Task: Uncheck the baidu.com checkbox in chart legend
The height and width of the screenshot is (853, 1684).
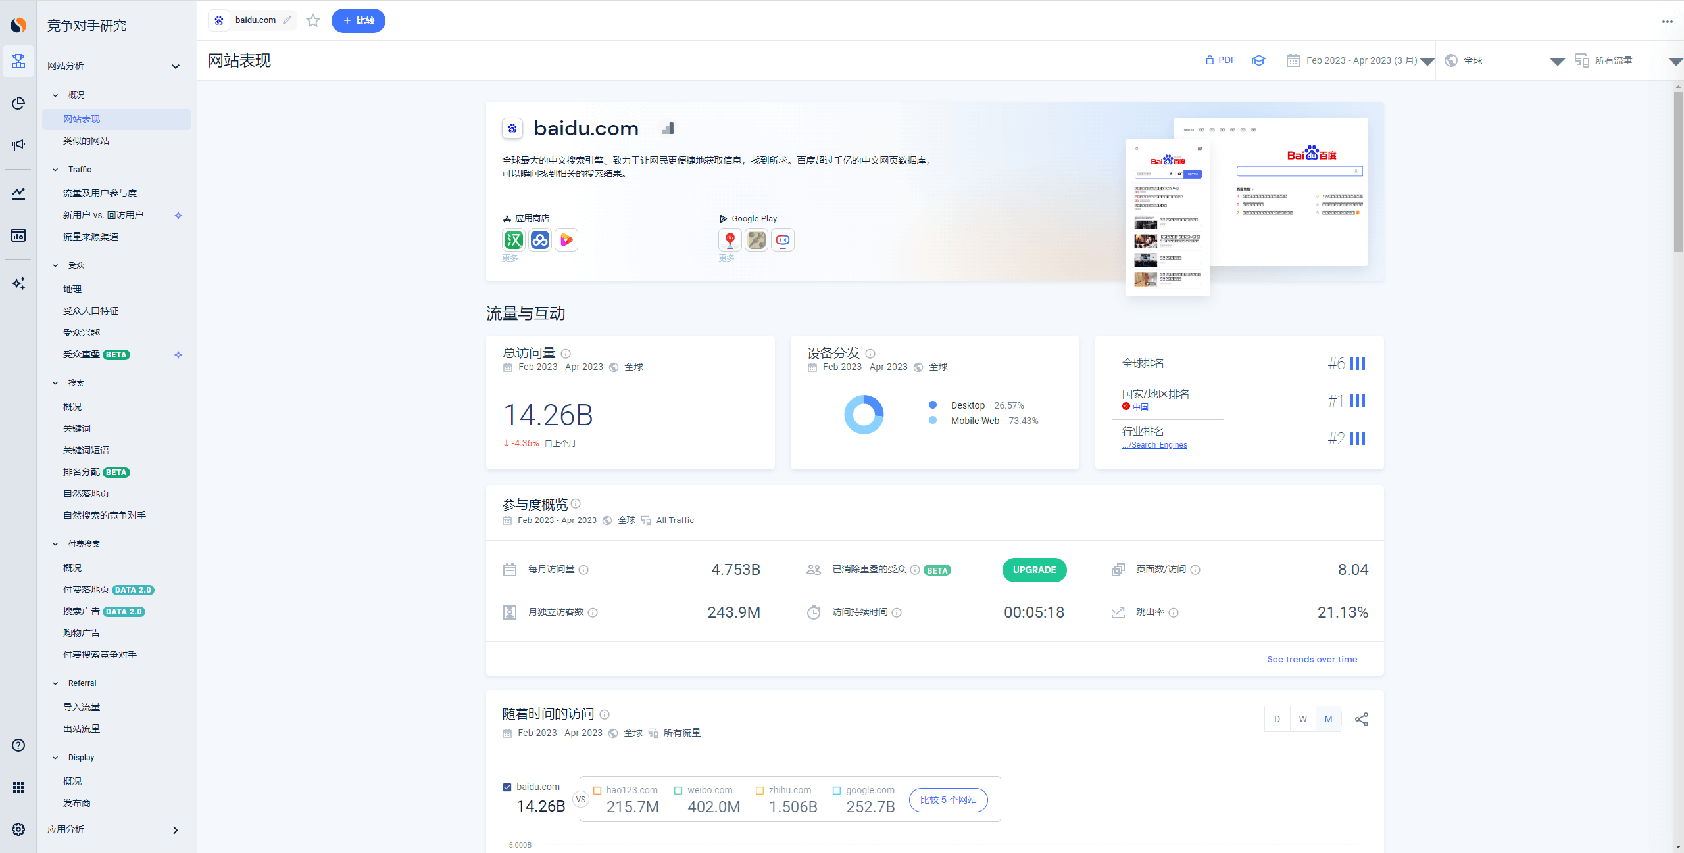Action: [x=507, y=787]
